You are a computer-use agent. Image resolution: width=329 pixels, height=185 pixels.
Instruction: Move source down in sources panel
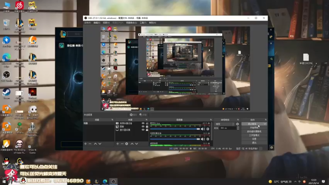tap(137, 143)
